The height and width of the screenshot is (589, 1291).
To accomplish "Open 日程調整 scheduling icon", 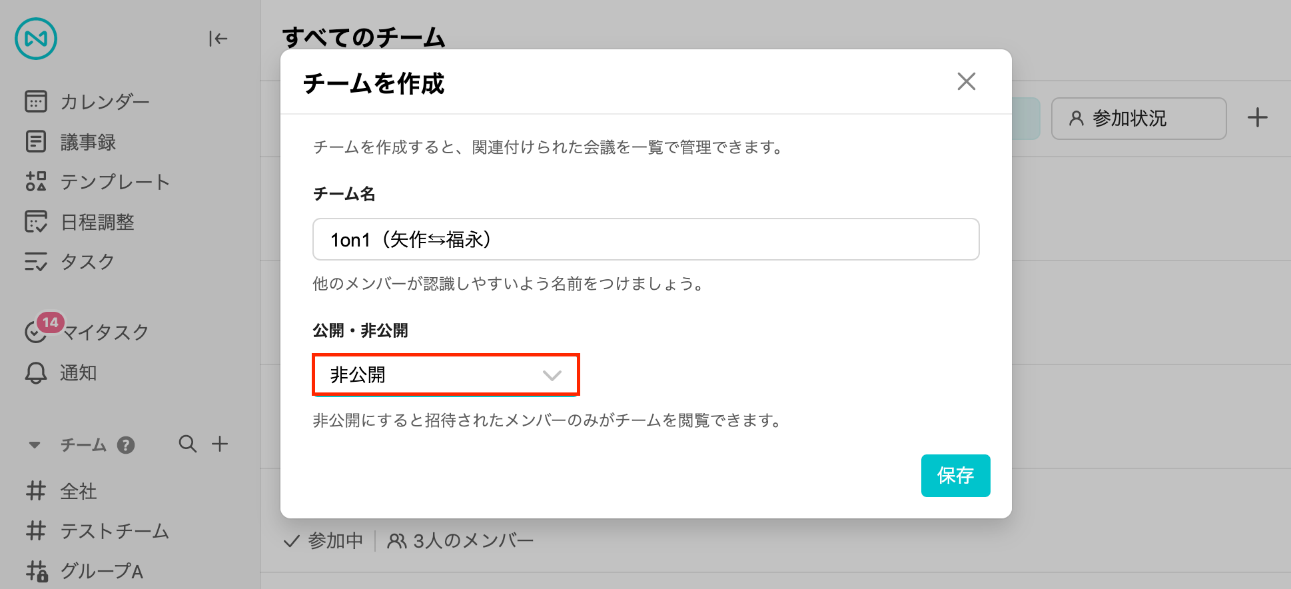I will click(x=36, y=222).
